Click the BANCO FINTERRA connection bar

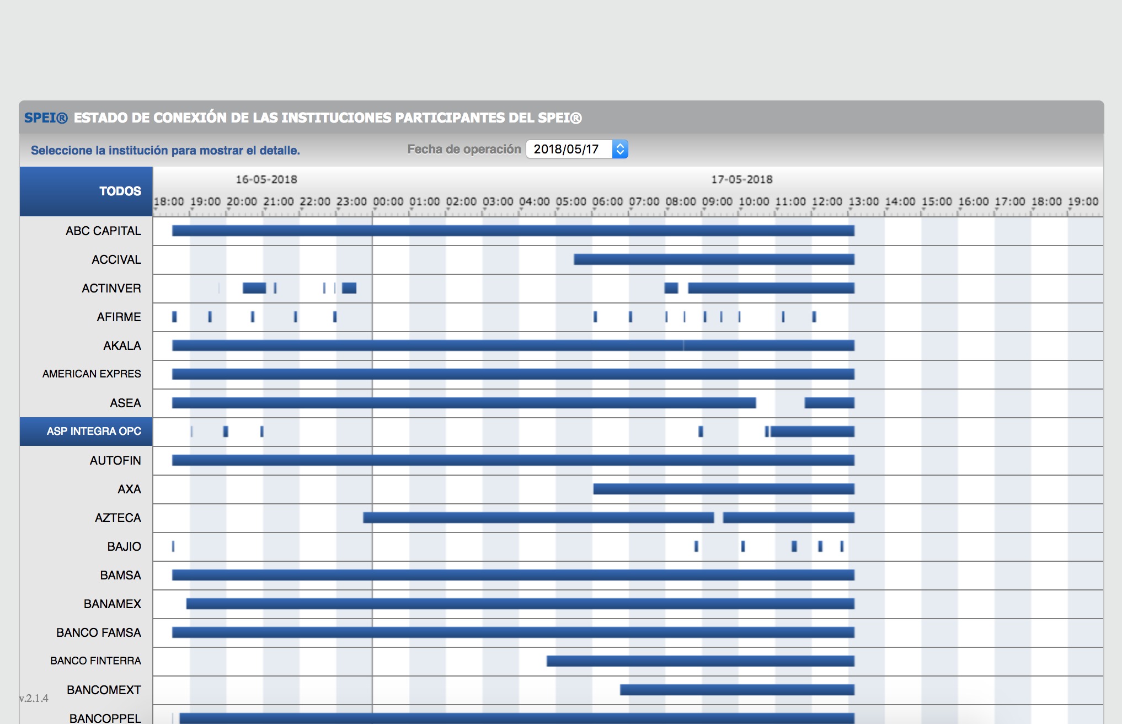(x=701, y=661)
